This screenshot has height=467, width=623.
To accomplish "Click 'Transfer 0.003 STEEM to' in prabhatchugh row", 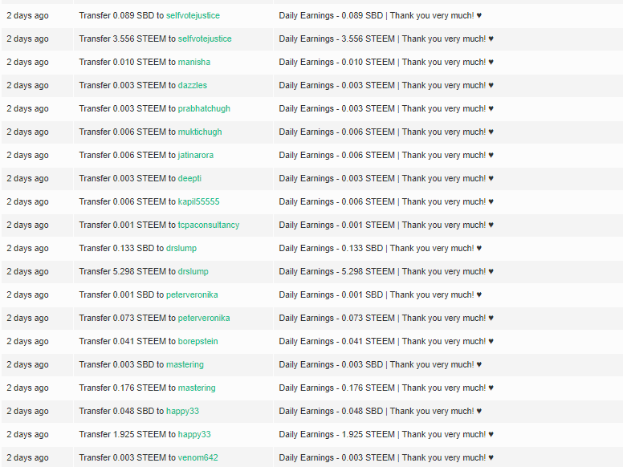I will 127,109.
